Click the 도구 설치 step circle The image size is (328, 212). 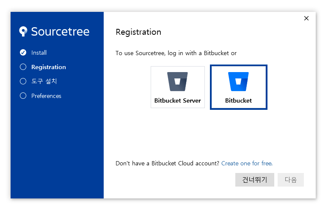[23, 81]
